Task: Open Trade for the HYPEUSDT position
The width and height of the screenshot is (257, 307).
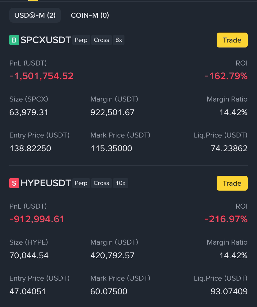Action: click(232, 183)
